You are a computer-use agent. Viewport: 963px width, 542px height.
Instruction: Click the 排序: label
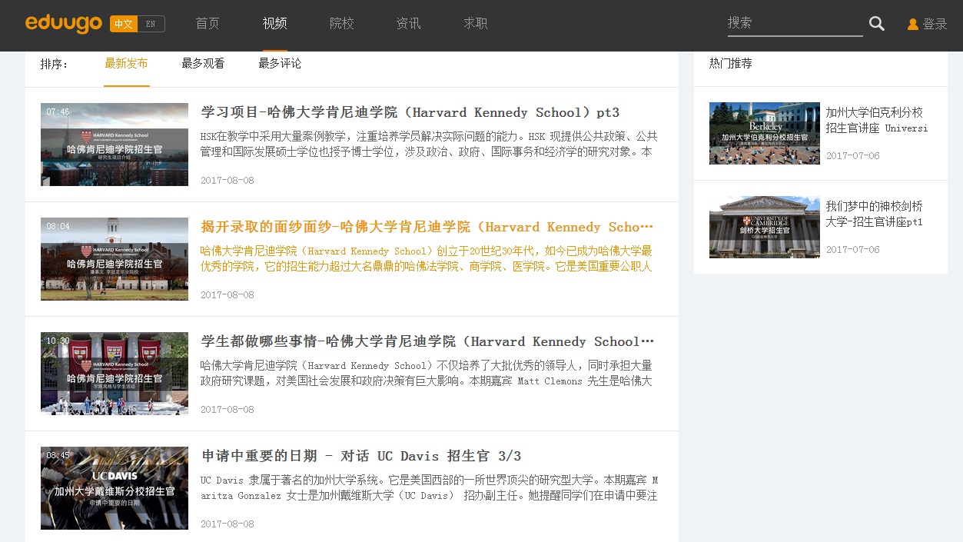55,64
